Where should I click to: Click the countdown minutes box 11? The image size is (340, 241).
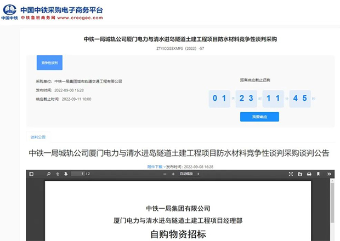pos(273,99)
